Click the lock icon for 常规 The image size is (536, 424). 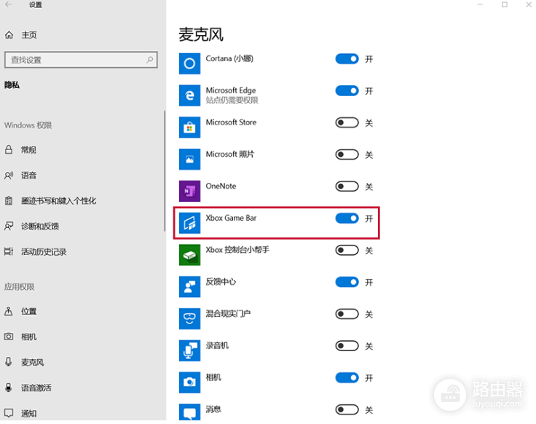tap(9, 149)
